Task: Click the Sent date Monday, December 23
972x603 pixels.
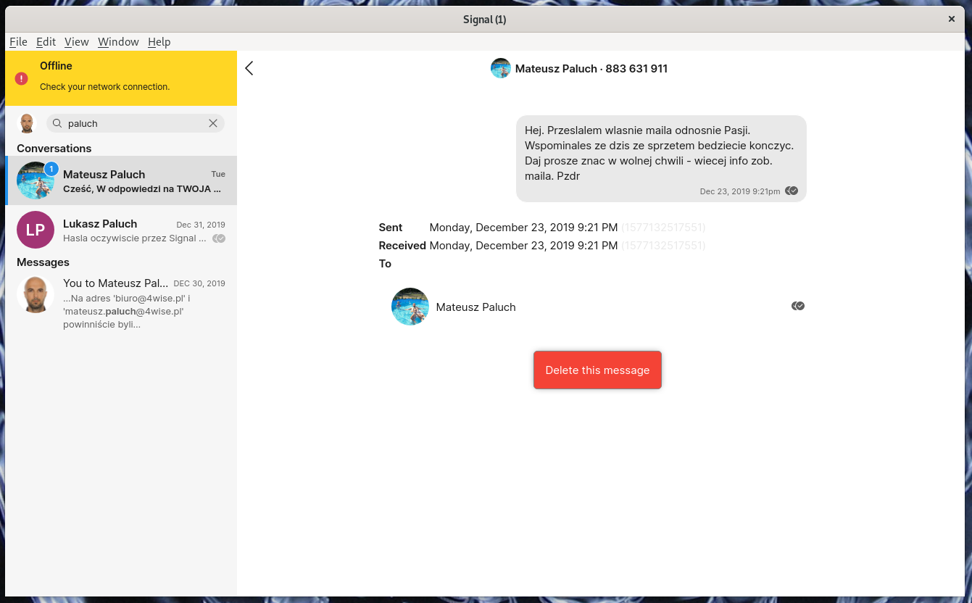Action: coord(523,228)
